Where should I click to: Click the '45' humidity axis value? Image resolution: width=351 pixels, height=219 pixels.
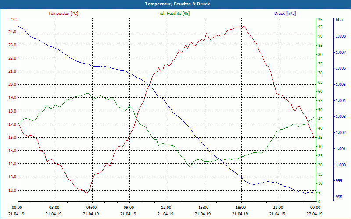tap(320, 119)
